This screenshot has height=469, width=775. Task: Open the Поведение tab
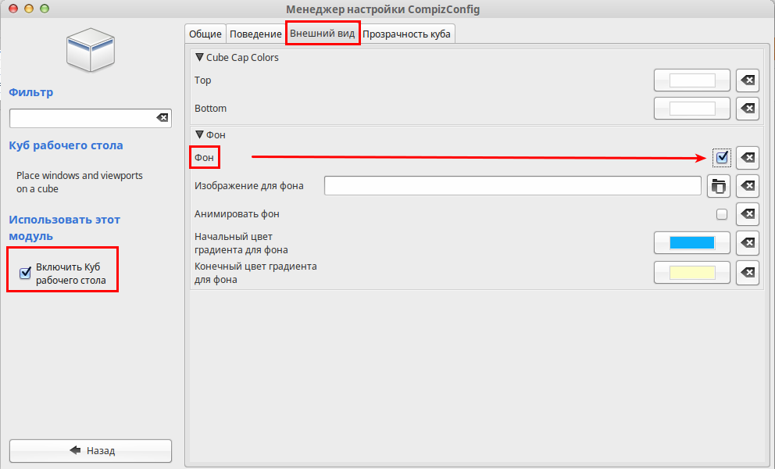click(255, 34)
